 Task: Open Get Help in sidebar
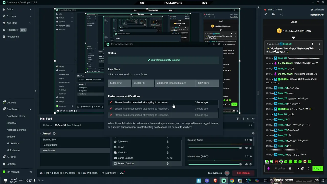point(11,157)
